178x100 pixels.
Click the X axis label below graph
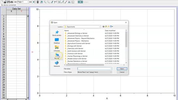107,99
